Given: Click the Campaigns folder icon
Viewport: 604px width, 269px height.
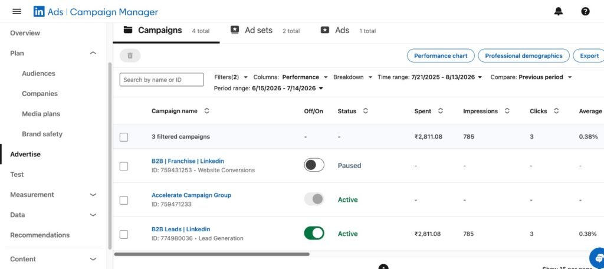Looking at the screenshot, I should [x=128, y=30].
